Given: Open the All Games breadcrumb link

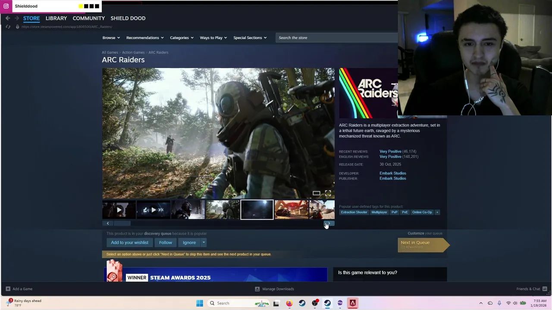Looking at the screenshot, I should (110, 53).
